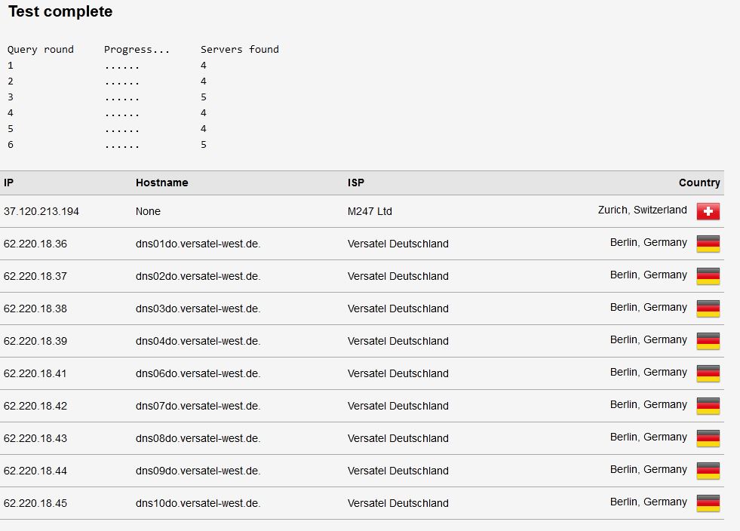Click the German flag in the 62.220.18.38 row
This screenshot has height=531, width=740.
click(x=708, y=308)
